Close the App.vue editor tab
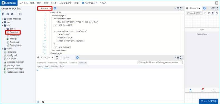This screenshot has width=220, height=104. tap(50, 8)
